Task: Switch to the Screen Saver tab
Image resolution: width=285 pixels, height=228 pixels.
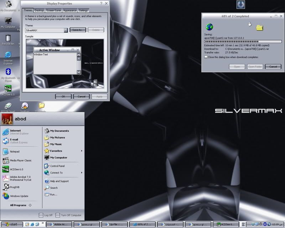Action: tap(54, 11)
